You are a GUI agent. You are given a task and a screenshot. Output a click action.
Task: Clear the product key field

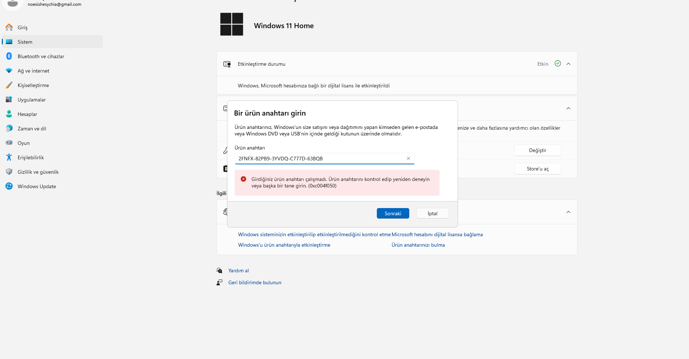[408, 159]
